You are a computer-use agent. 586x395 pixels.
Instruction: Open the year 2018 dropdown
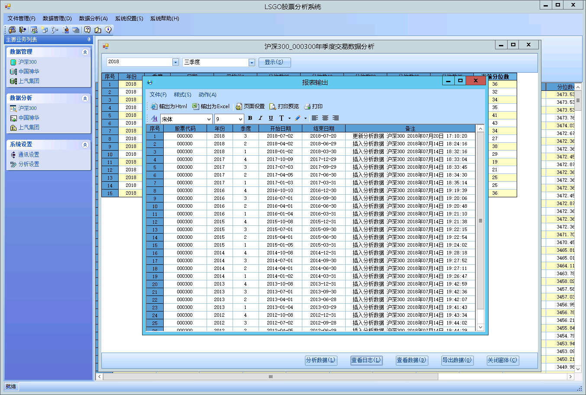(x=175, y=62)
